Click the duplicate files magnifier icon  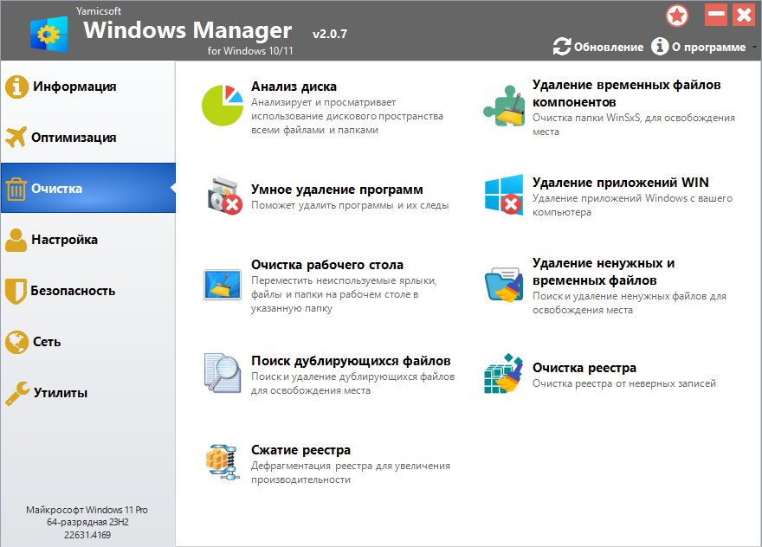pos(223,373)
